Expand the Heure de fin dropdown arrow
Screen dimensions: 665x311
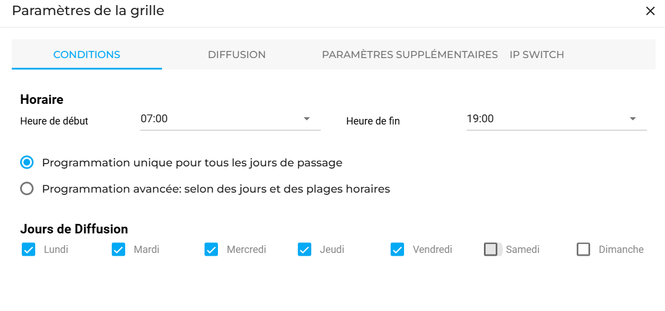(633, 119)
